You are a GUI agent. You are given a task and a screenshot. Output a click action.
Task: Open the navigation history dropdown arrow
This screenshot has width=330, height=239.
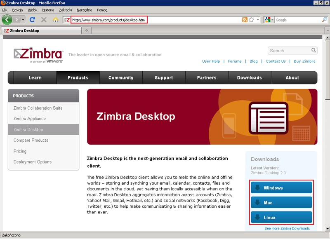tap(23, 20)
